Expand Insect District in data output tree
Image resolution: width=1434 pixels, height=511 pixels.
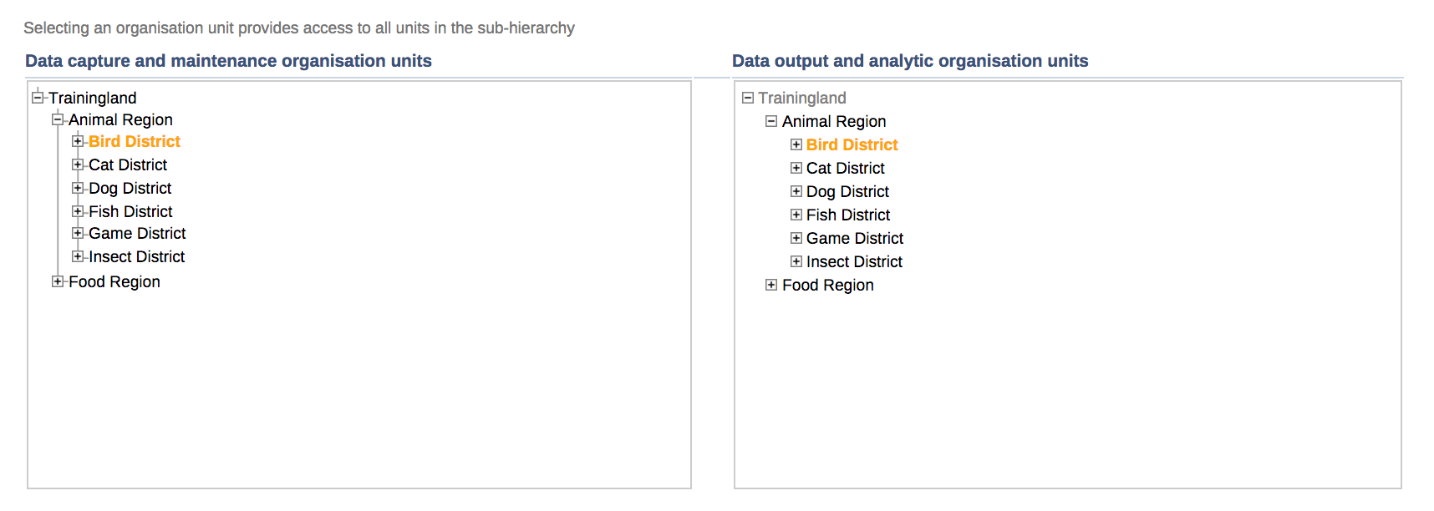point(796,261)
